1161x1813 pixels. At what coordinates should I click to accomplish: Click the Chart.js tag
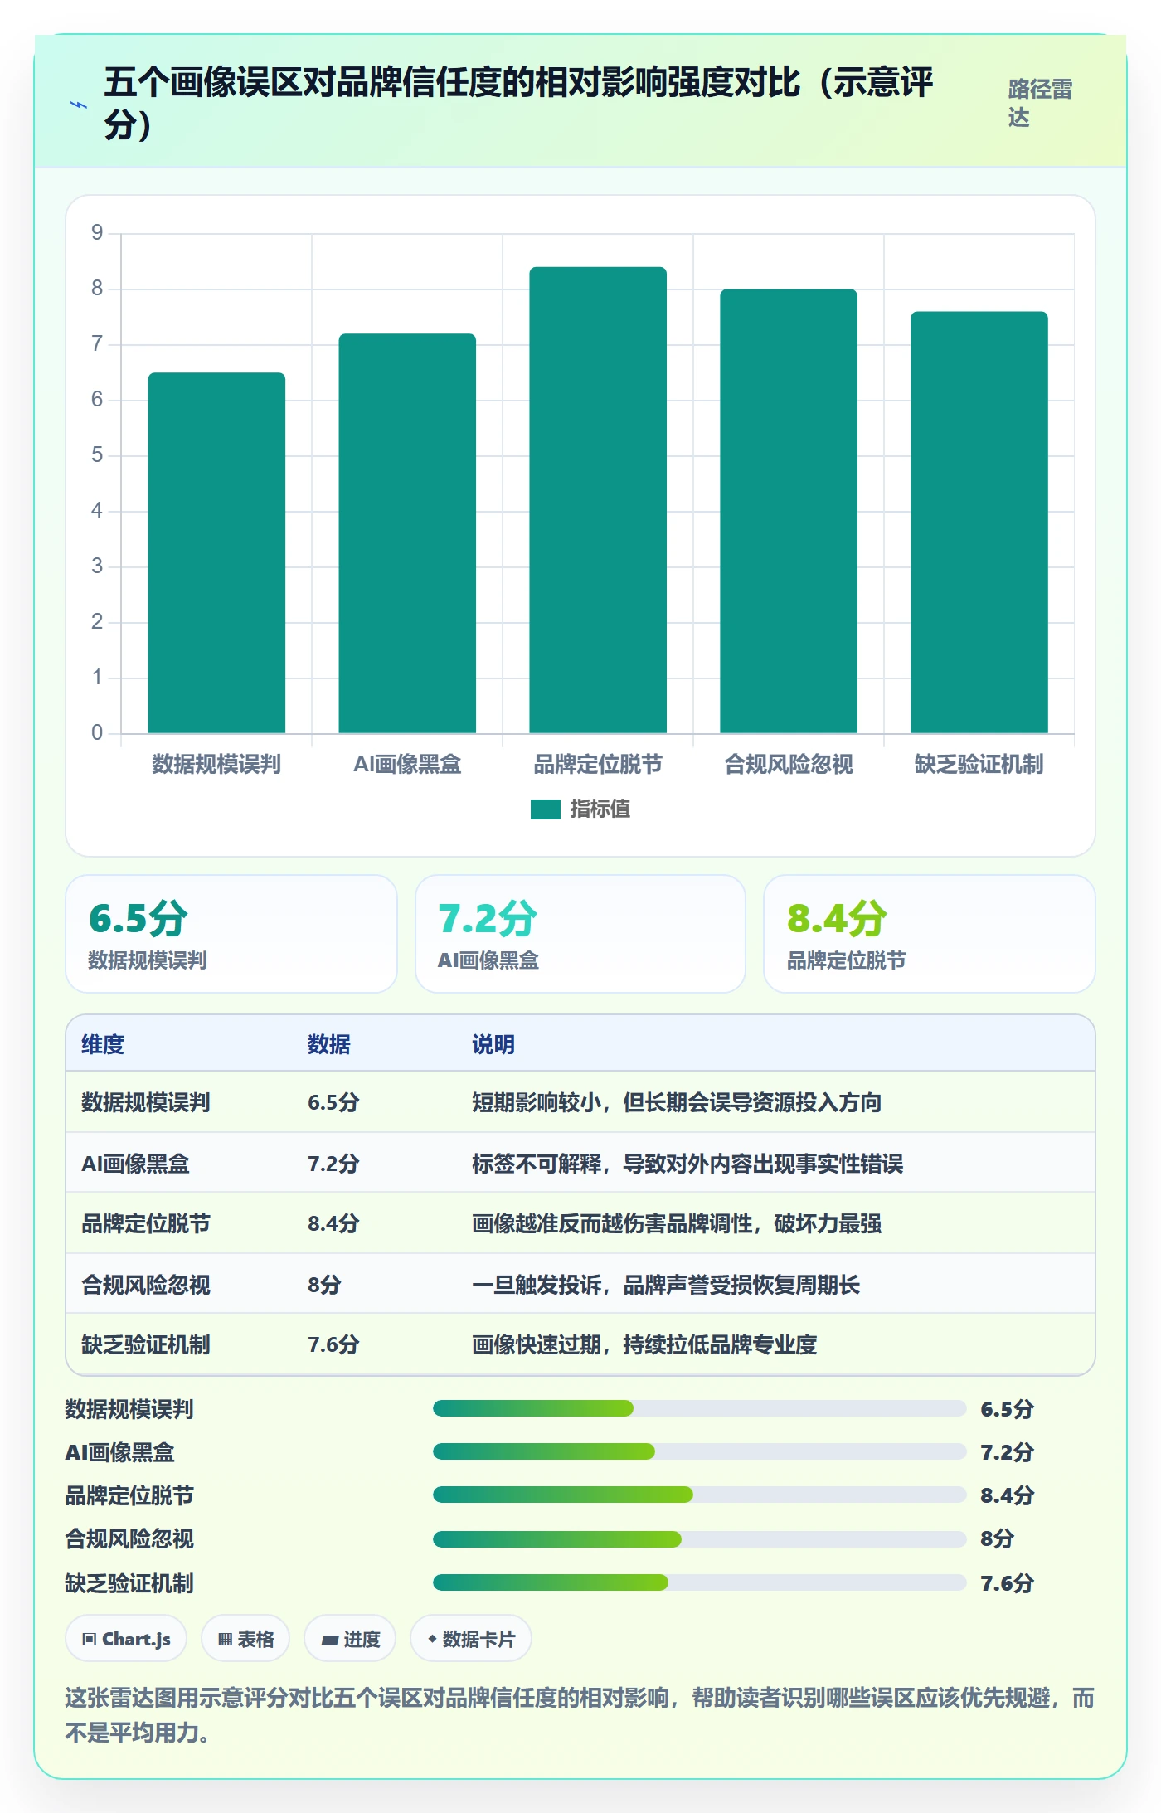click(x=126, y=1639)
